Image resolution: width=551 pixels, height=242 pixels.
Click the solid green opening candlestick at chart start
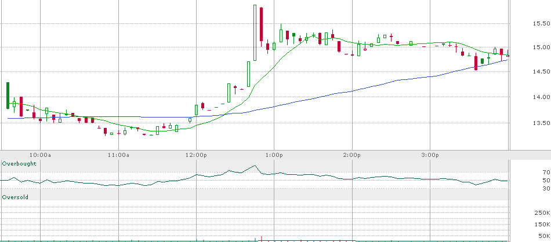pyautogui.click(x=8, y=96)
